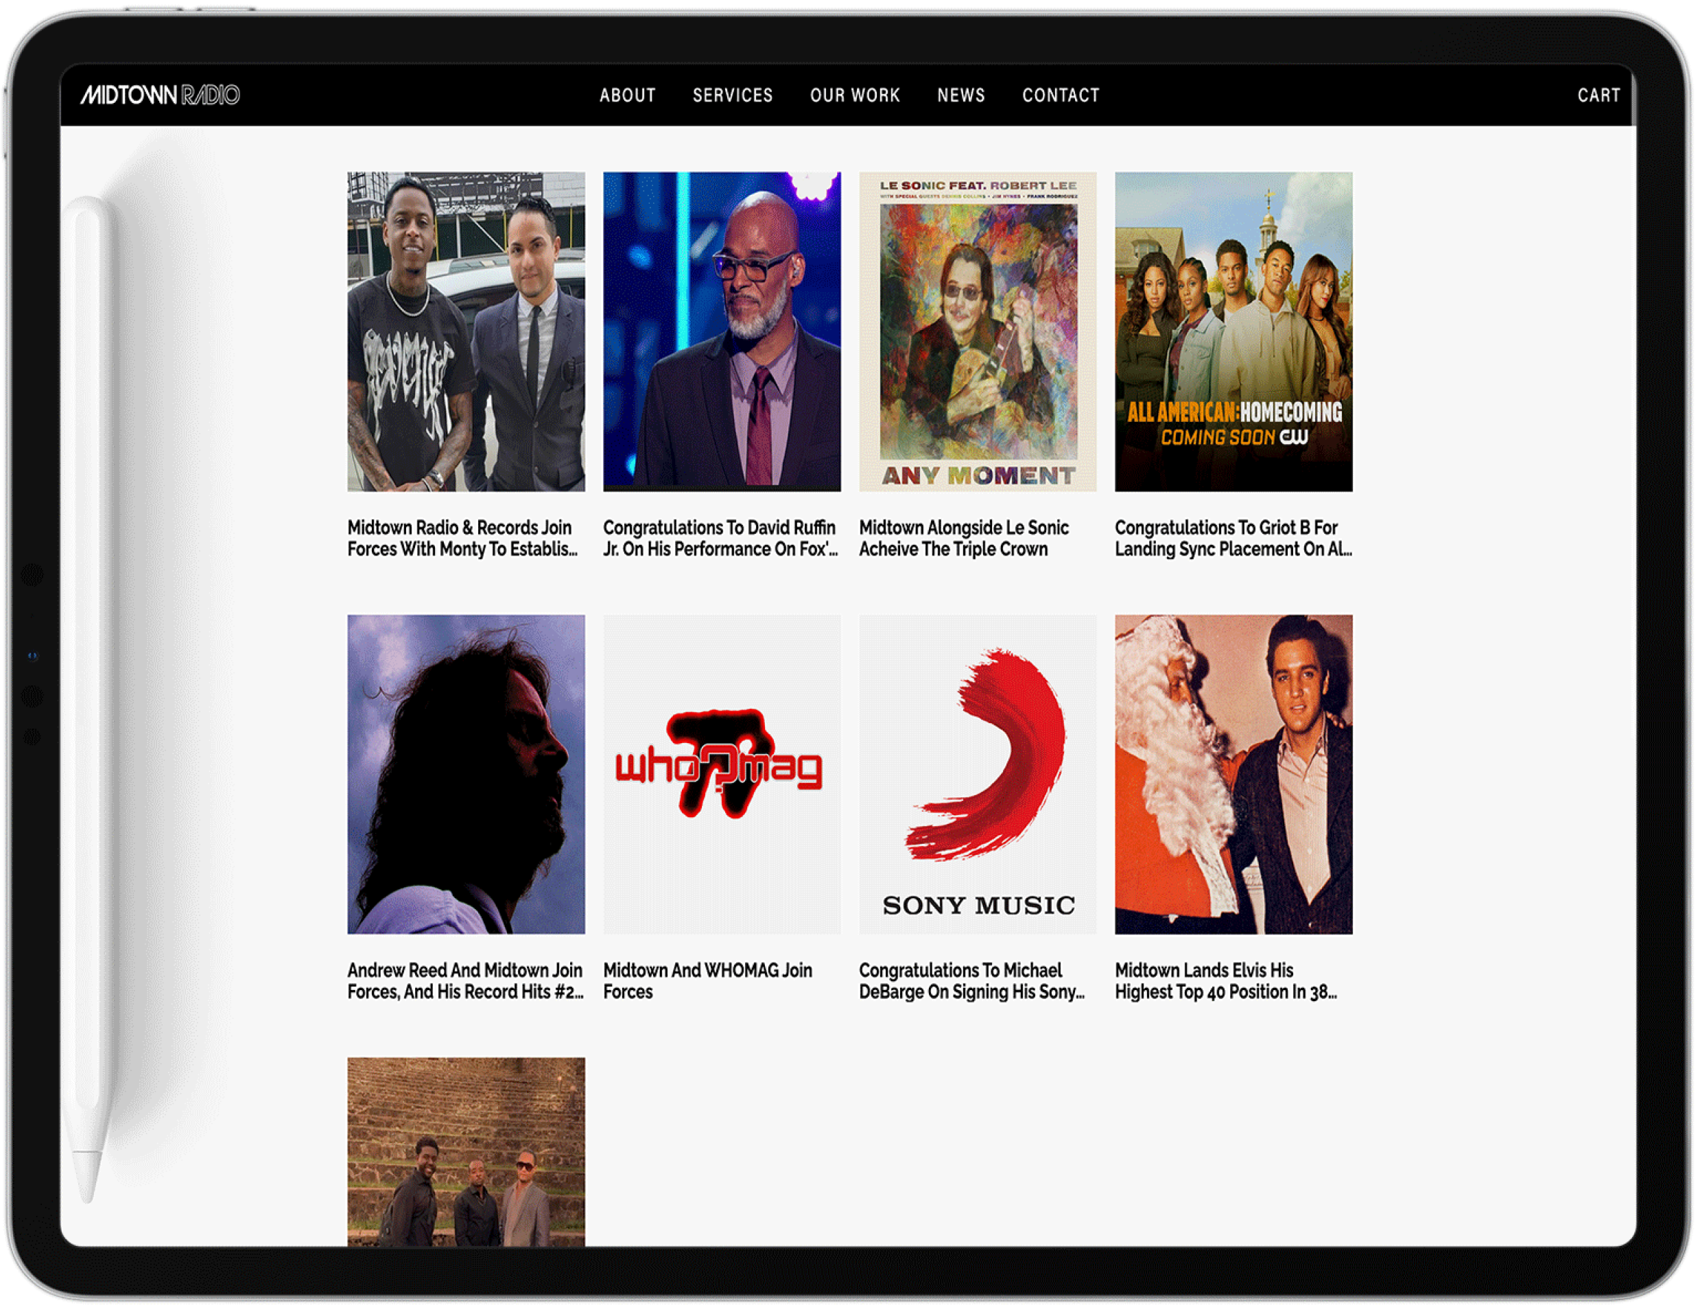Viewport: 1700px width, 1305px height.
Task: Open 'Midtown Lands Elvis His Highest Top 40' title
Action: tap(1225, 981)
